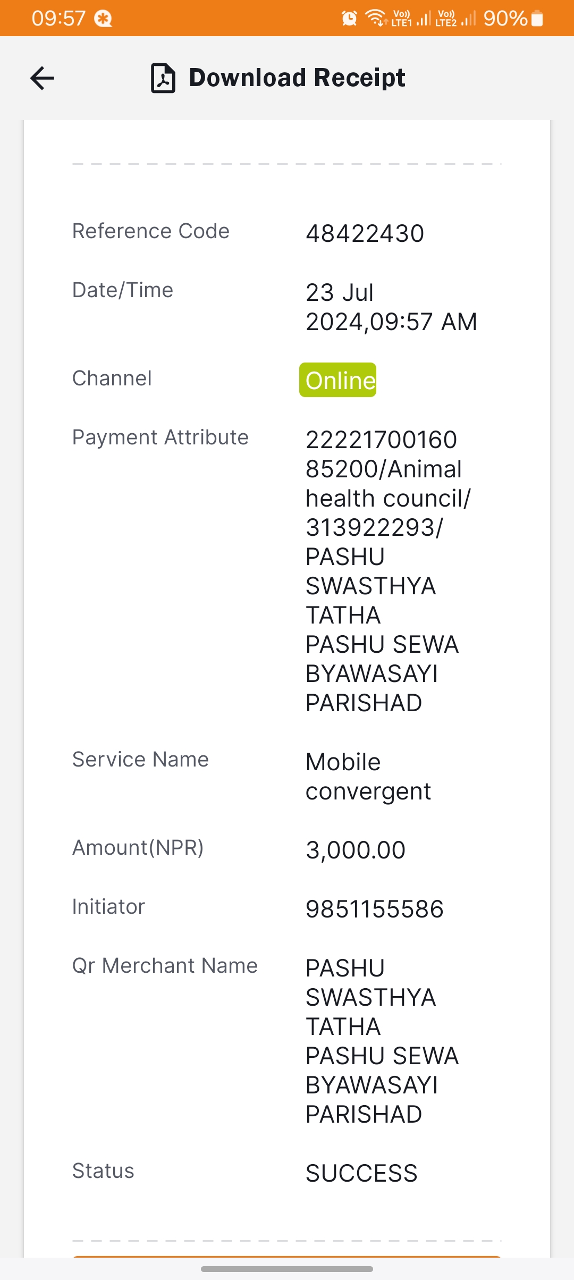This screenshot has width=574, height=1280.
Task: Tap the Payment Attribute value text
Action: (x=388, y=571)
